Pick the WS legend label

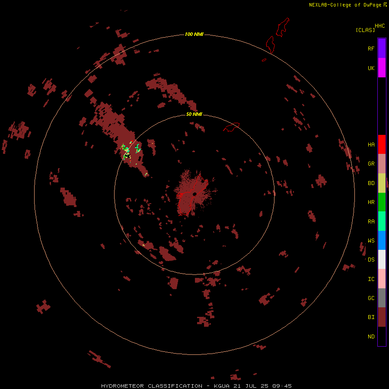[x=371, y=240]
